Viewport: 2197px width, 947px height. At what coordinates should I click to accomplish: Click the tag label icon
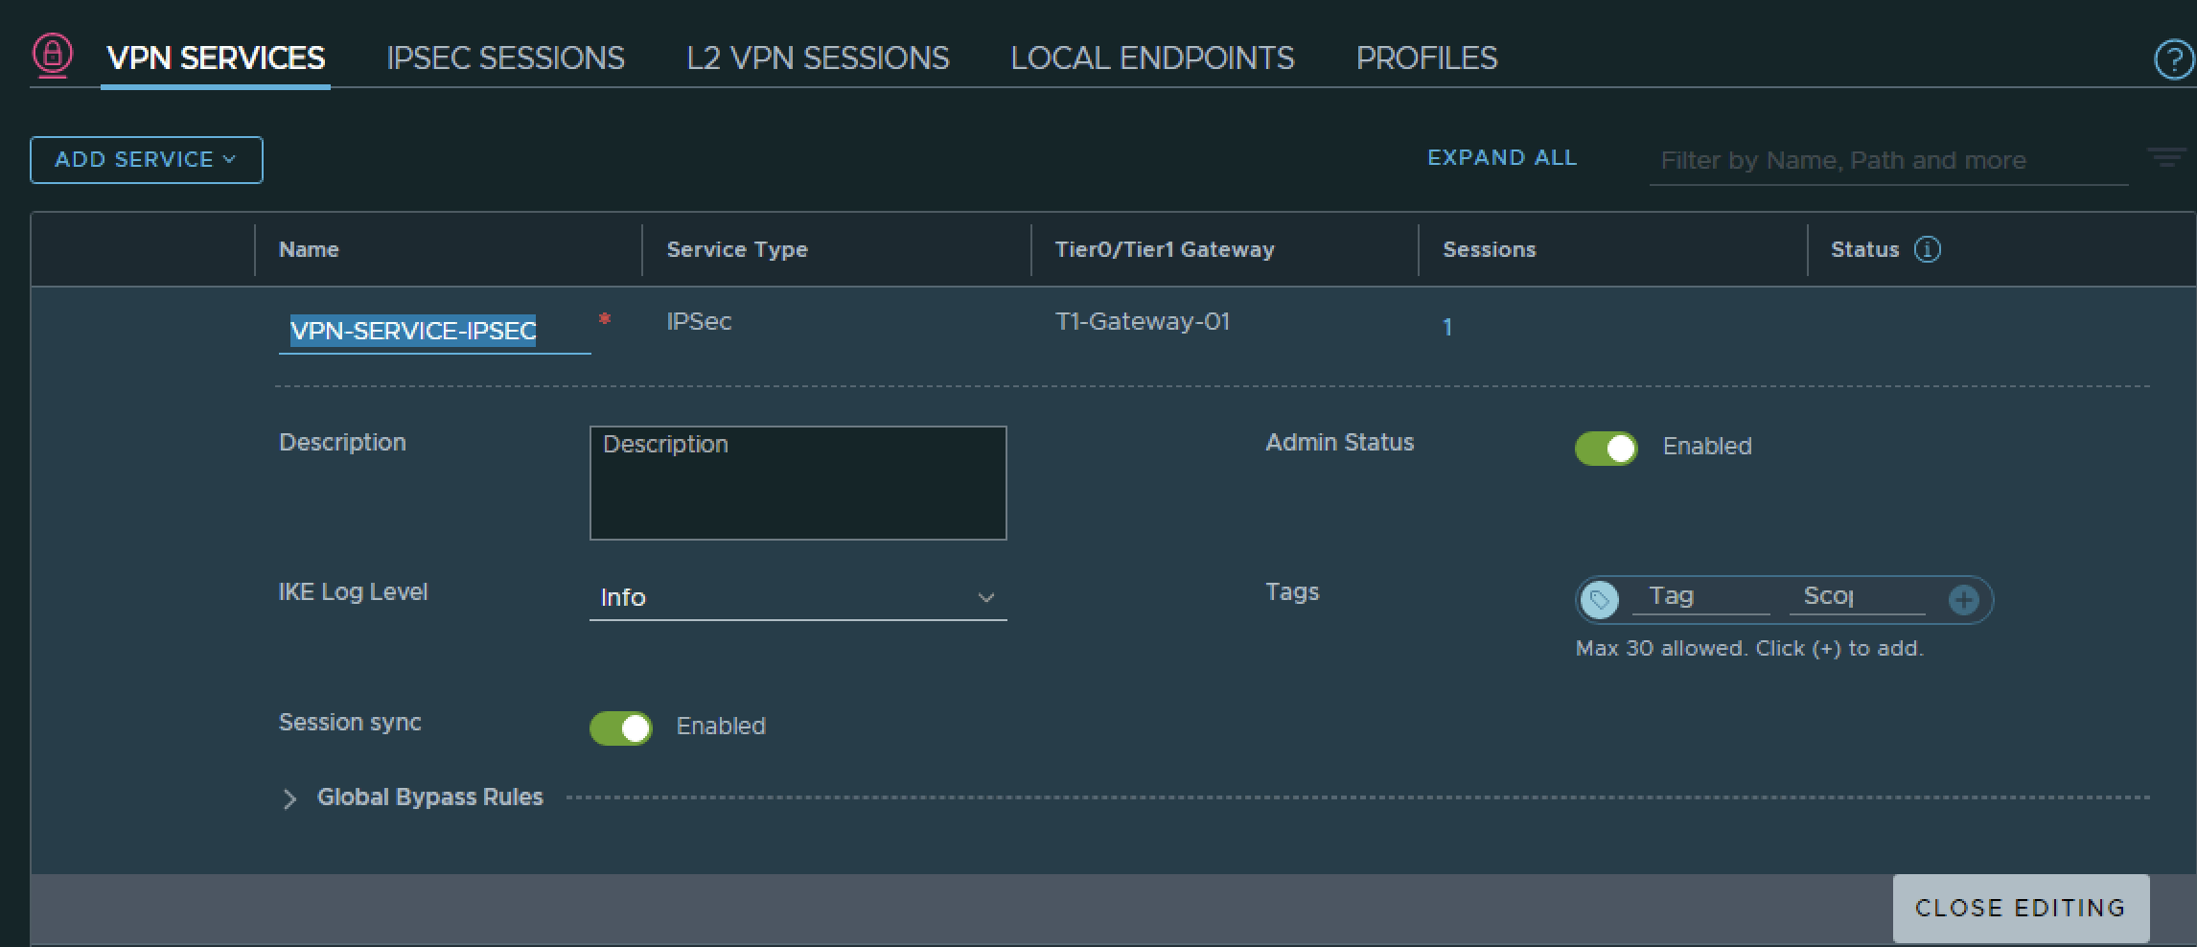coord(1599,600)
